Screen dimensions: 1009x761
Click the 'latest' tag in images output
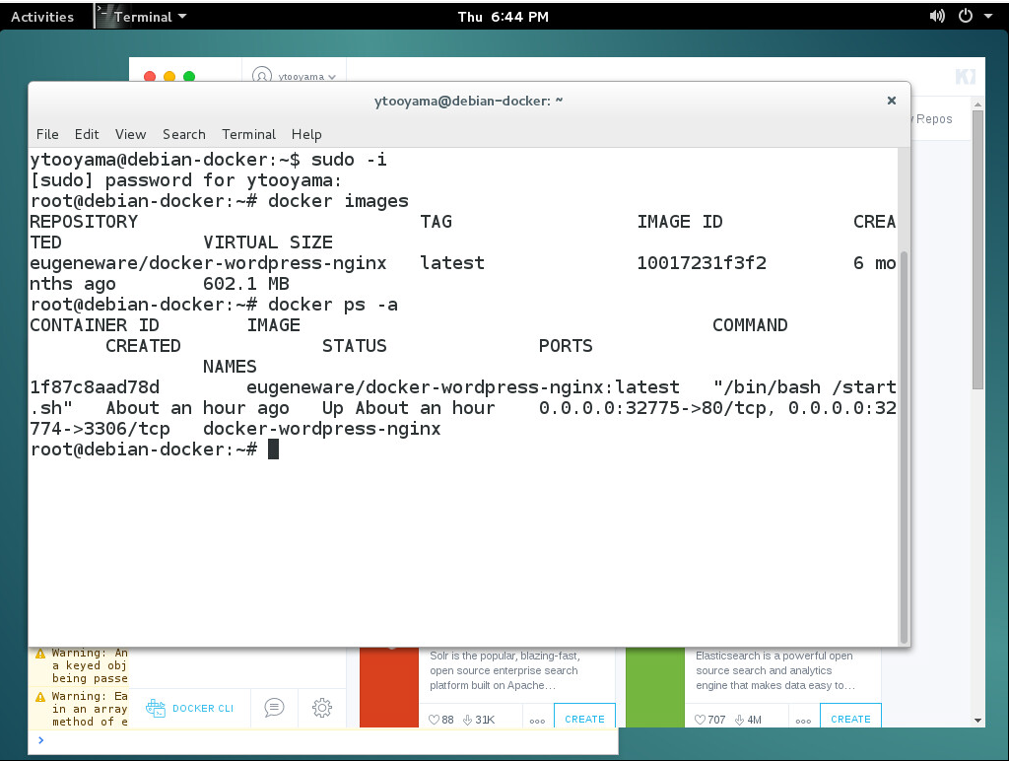coord(452,263)
